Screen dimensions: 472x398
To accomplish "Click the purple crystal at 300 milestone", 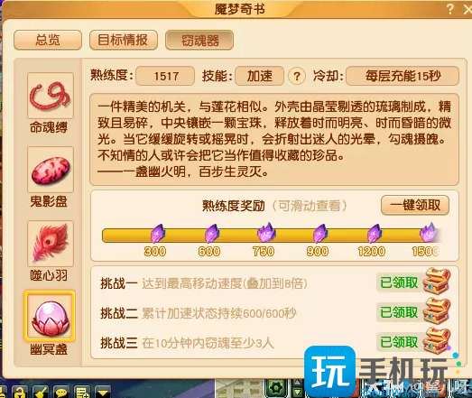I will [x=157, y=234].
